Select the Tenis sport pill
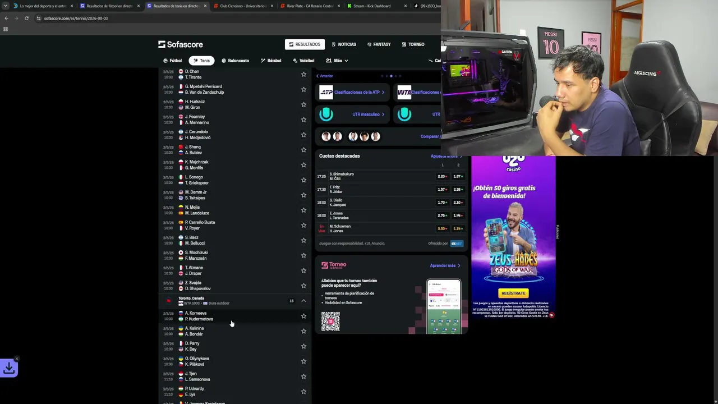The height and width of the screenshot is (404, 718). tap(201, 61)
